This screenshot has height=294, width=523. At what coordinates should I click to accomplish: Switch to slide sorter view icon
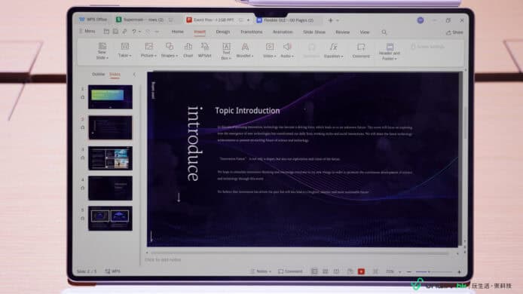[326, 271]
